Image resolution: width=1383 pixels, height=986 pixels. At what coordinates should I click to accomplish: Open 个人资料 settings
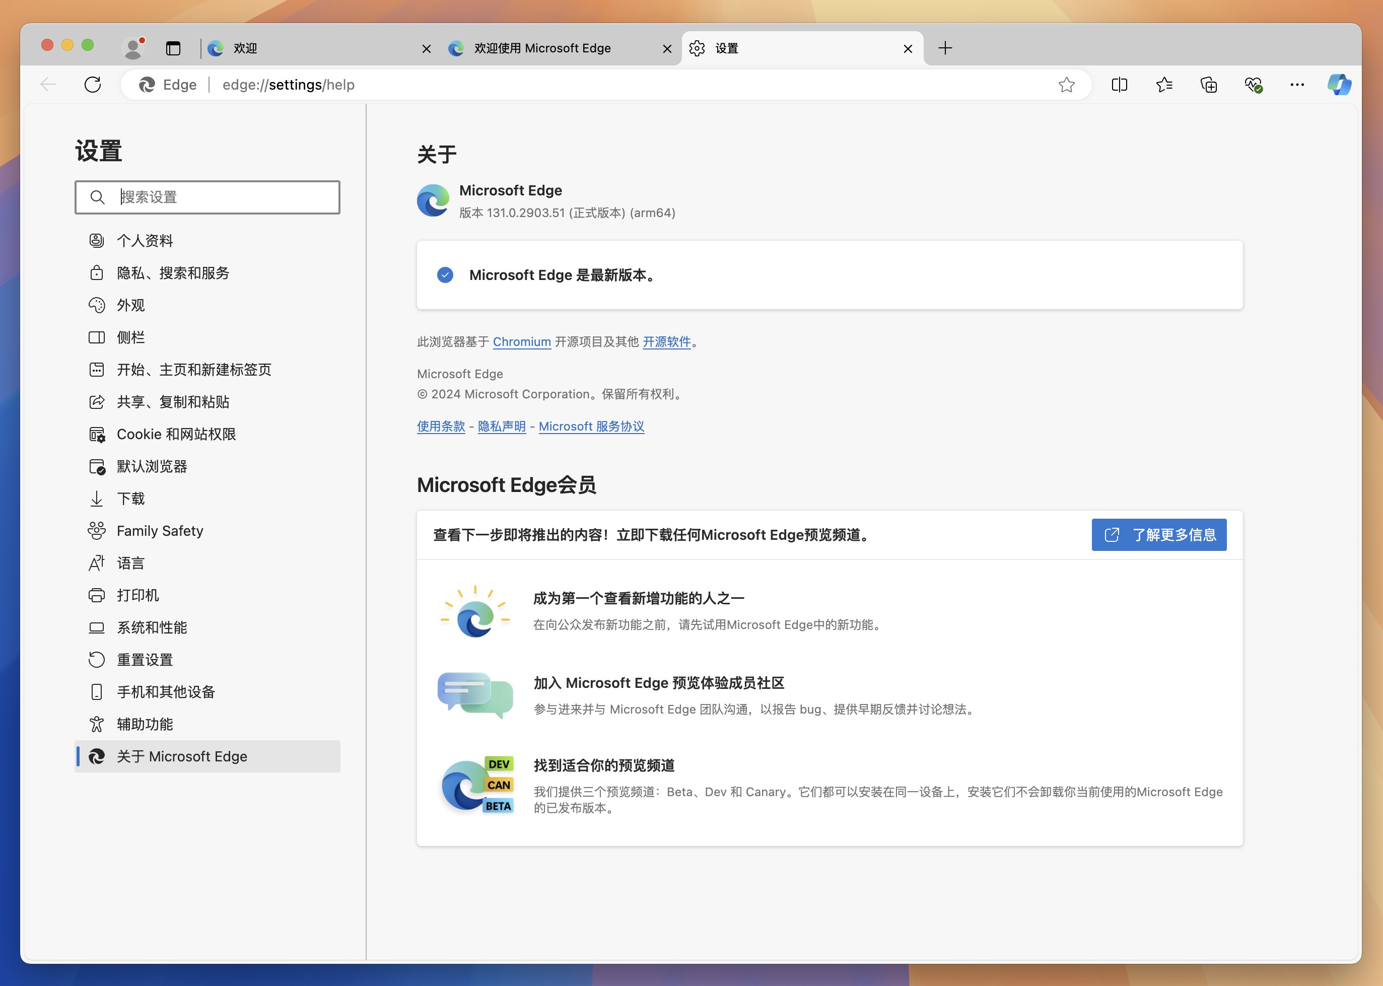coord(207,240)
